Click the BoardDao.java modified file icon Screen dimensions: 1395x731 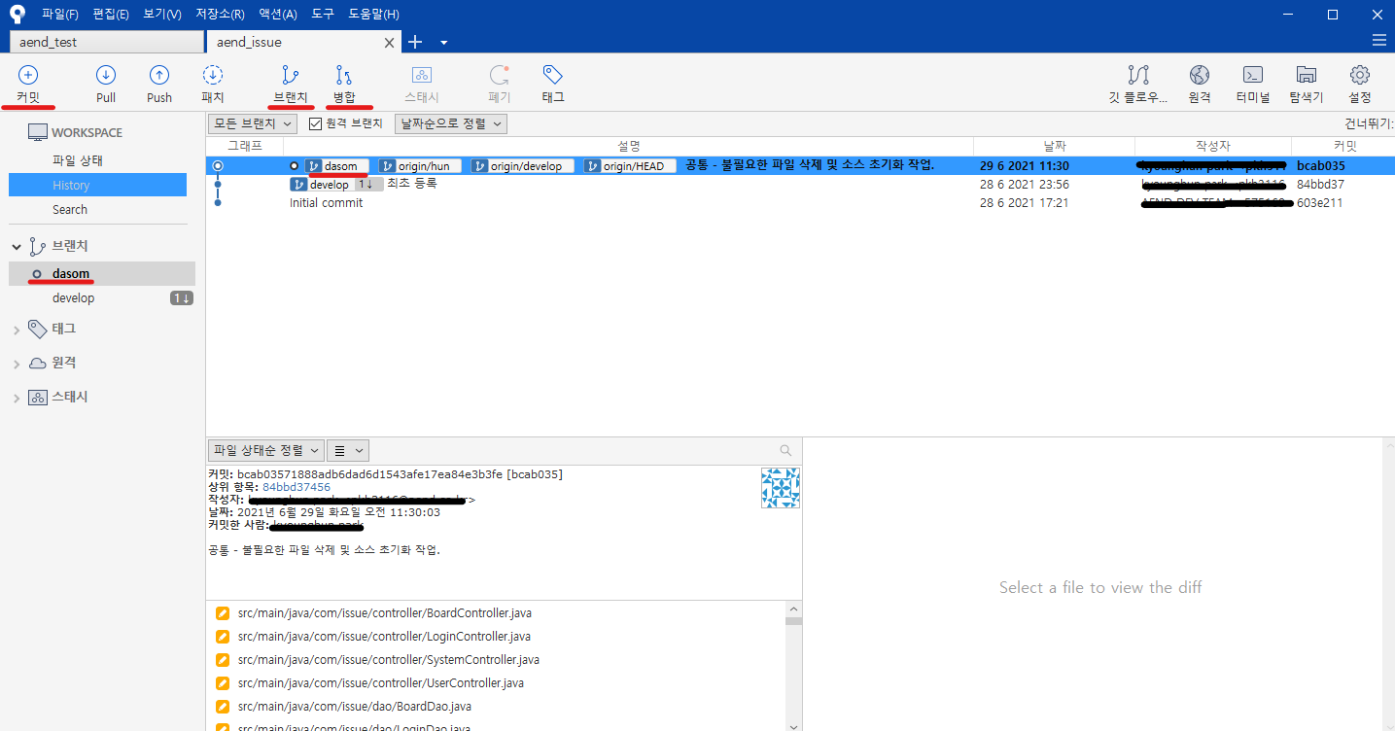(222, 707)
